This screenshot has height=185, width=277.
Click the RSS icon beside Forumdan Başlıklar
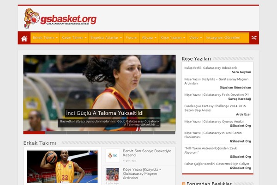click(x=184, y=184)
